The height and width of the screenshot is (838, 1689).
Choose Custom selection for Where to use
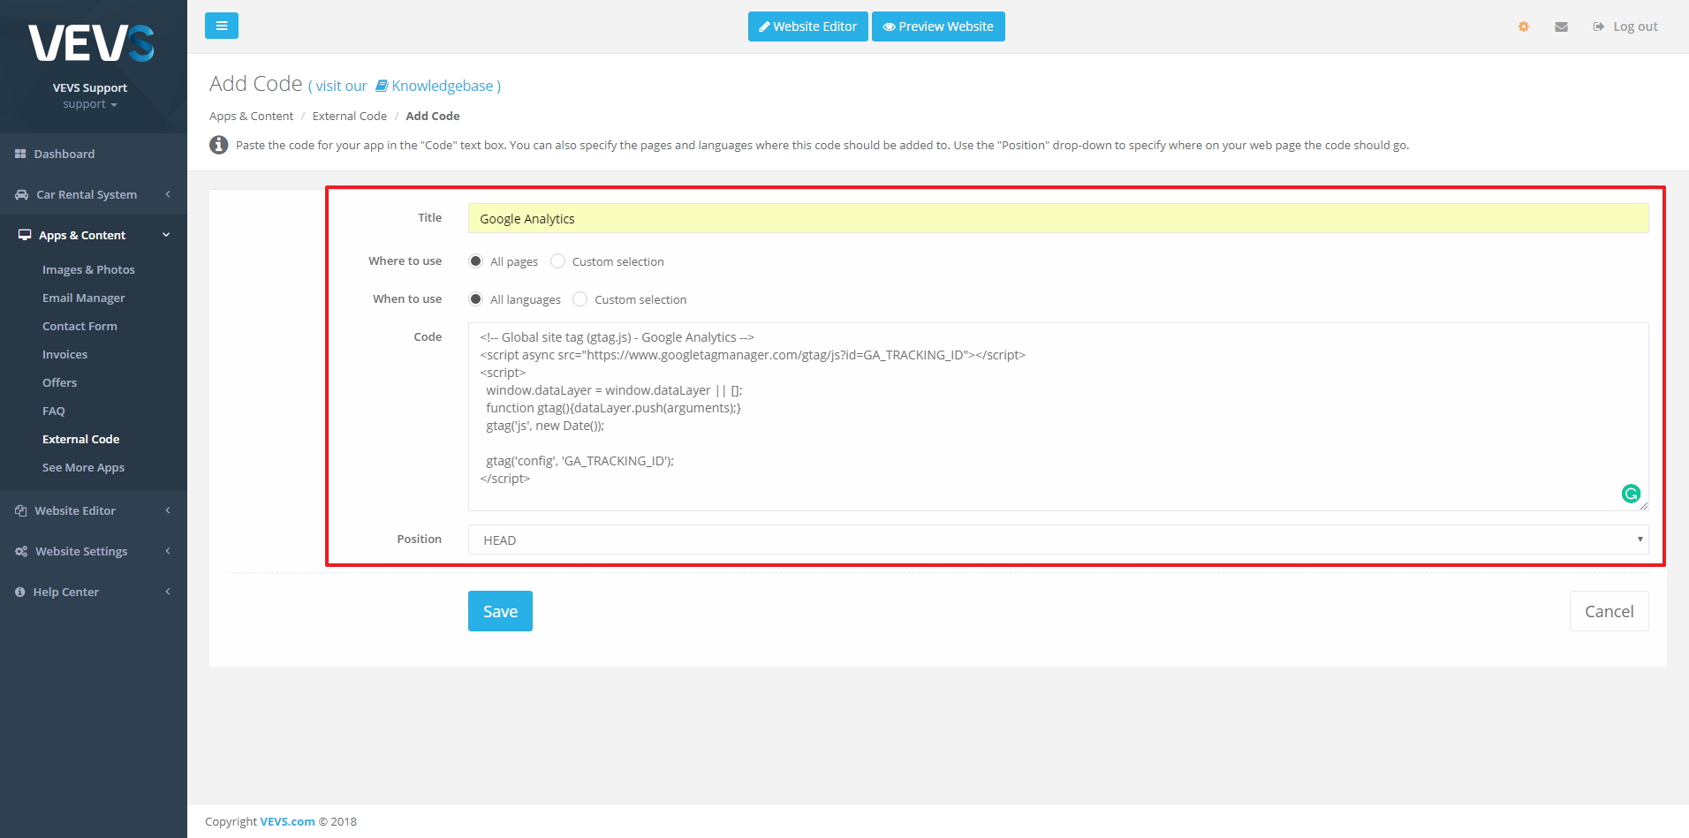tap(557, 260)
